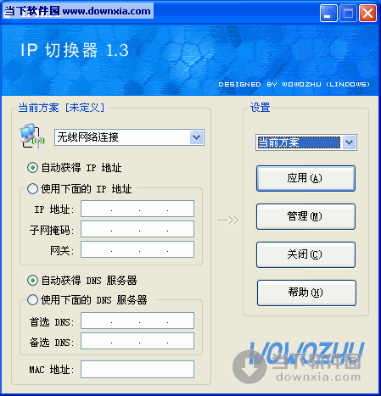Open the 管理(M) manage button
Image resolution: width=381 pixels, height=396 pixels.
[305, 216]
